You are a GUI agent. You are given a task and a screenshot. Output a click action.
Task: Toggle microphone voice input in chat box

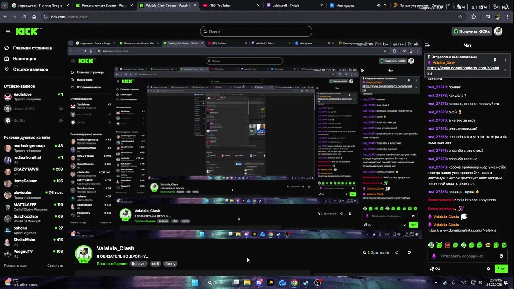434,256
